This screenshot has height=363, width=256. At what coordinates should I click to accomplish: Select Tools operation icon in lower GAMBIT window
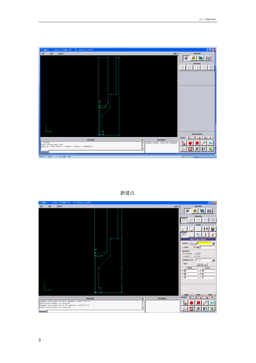coord(209,211)
